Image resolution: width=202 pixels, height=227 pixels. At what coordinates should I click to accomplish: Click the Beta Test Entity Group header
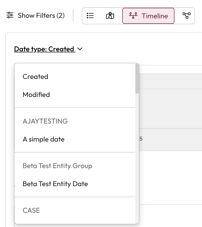[x=57, y=166]
